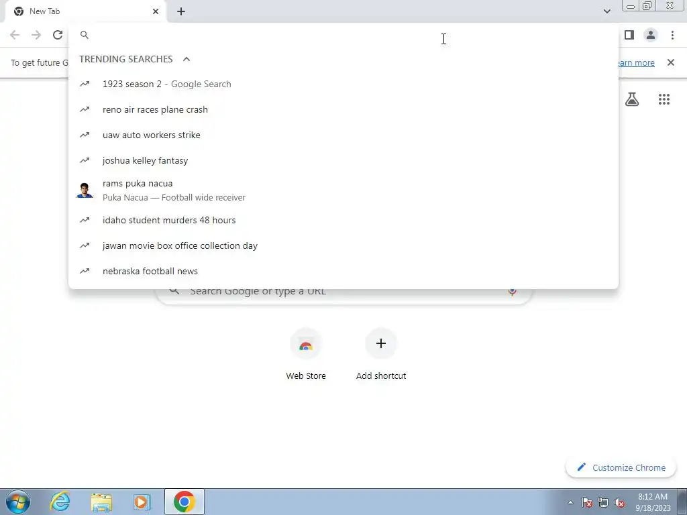Select suggestion nebraska football news

(x=343, y=271)
